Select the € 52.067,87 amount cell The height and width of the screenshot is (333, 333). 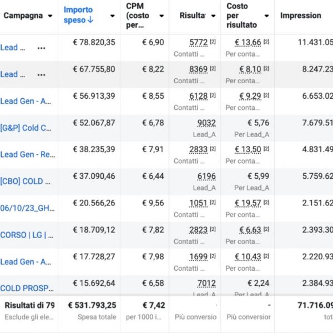[94, 123]
